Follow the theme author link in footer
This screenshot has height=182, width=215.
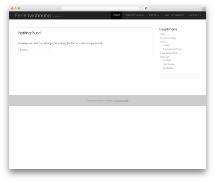click(x=121, y=101)
